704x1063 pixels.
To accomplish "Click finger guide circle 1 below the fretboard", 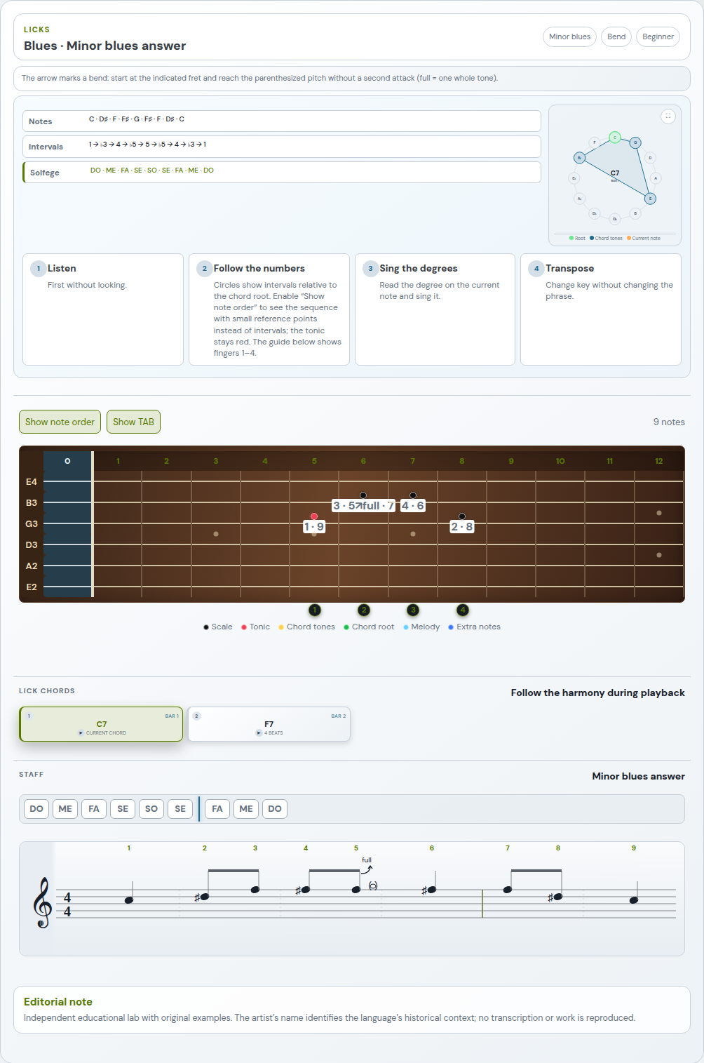I will pos(315,610).
